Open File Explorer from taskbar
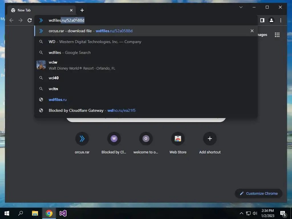This screenshot has width=292, height=219. [x=35, y=213]
